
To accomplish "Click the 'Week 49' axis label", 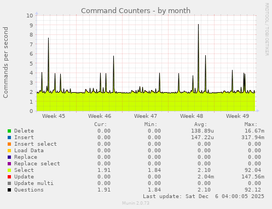I will (x=238, y=116).
